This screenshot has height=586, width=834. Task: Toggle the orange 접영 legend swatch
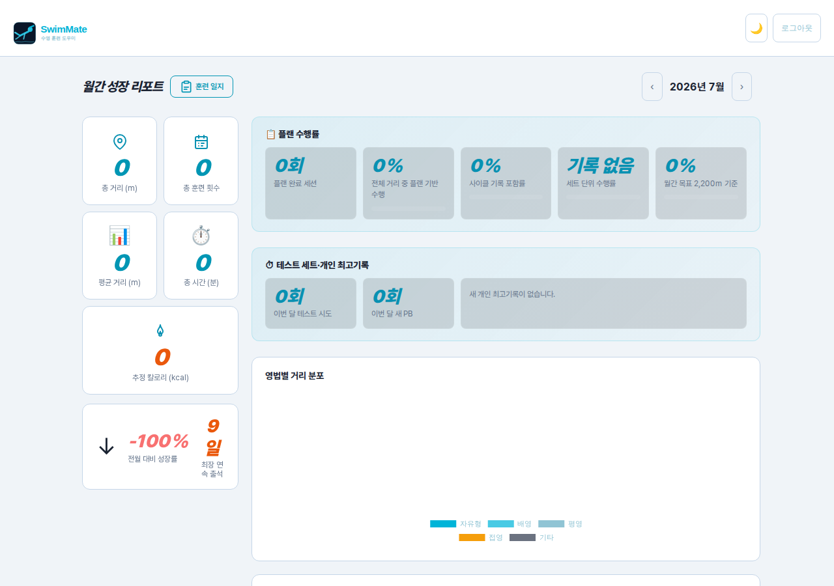(472, 538)
